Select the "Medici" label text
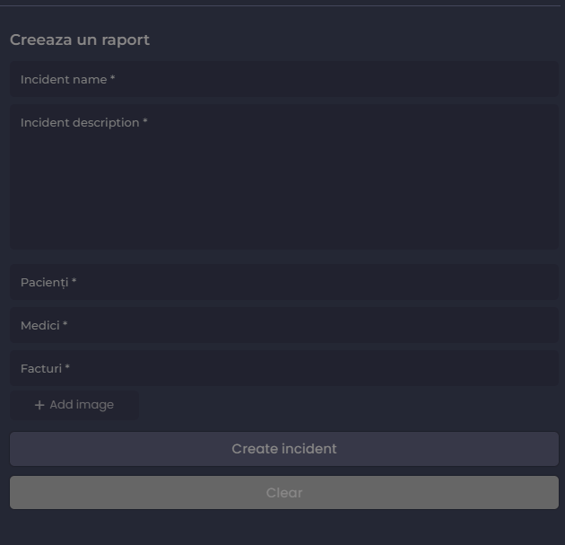The height and width of the screenshot is (545, 565). tap(39, 325)
